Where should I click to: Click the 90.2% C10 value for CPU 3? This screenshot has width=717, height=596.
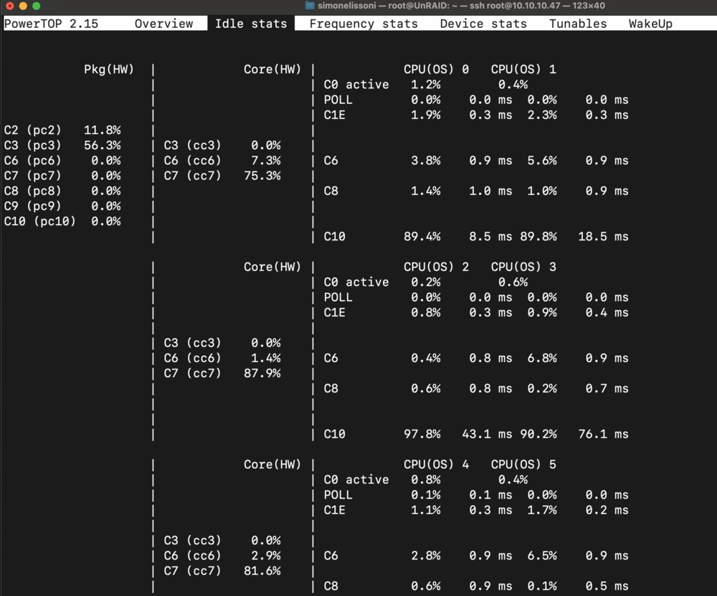coord(538,434)
